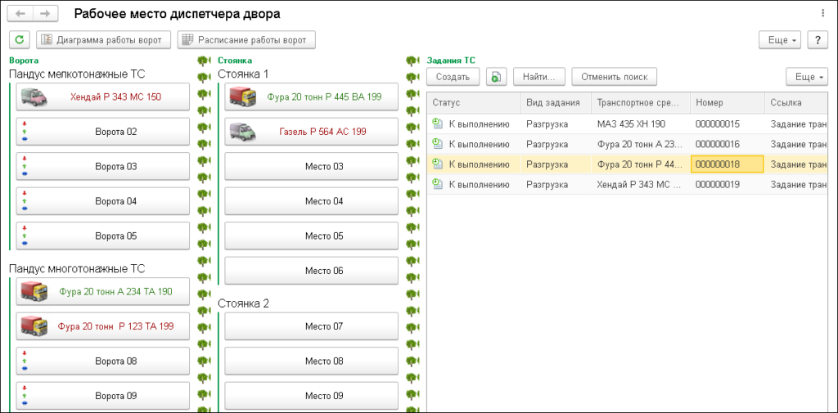The height and width of the screenshot is (413, 838).
Task: Click status icon of task 000000019
Action: (437, 184)
